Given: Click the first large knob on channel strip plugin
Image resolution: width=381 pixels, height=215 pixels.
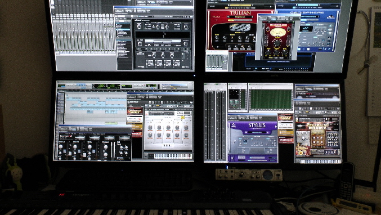Looking at the screenshot, I should [61, 147].
